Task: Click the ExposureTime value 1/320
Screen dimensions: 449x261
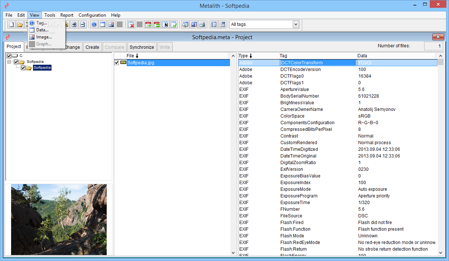Action: [x=364, y=203]
